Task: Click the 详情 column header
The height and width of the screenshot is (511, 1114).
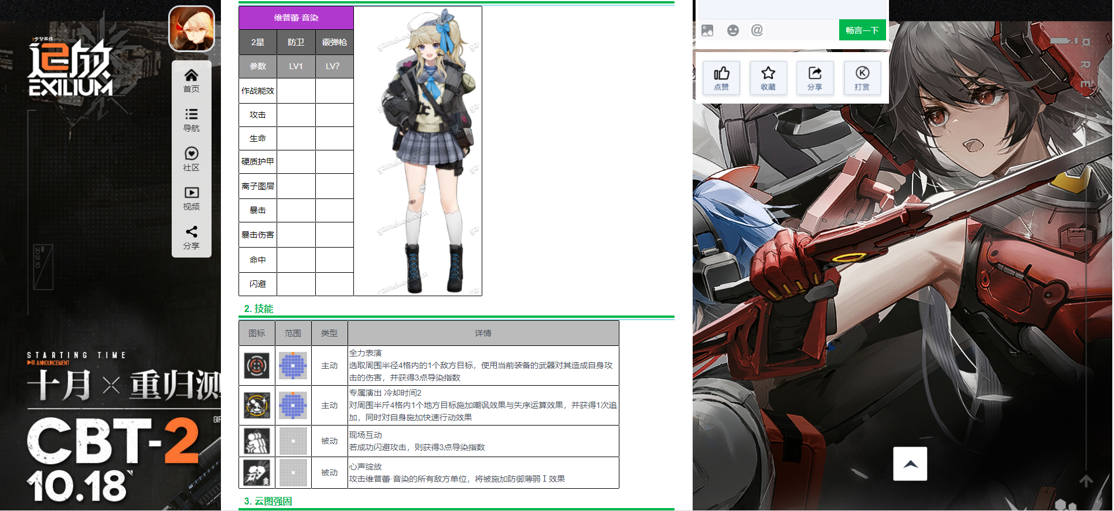Action: tap(483, 333)
